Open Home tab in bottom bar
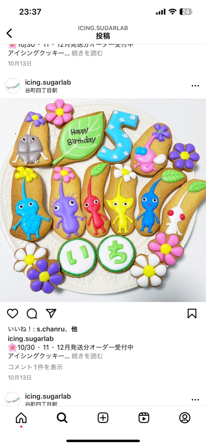The height and width of the screenshot is (446, 206). pos(21,418)
